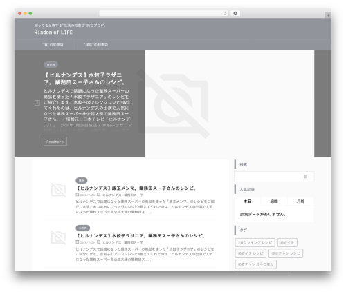Click the date icon under the 豚玉メンマ title

click(78, 195)
